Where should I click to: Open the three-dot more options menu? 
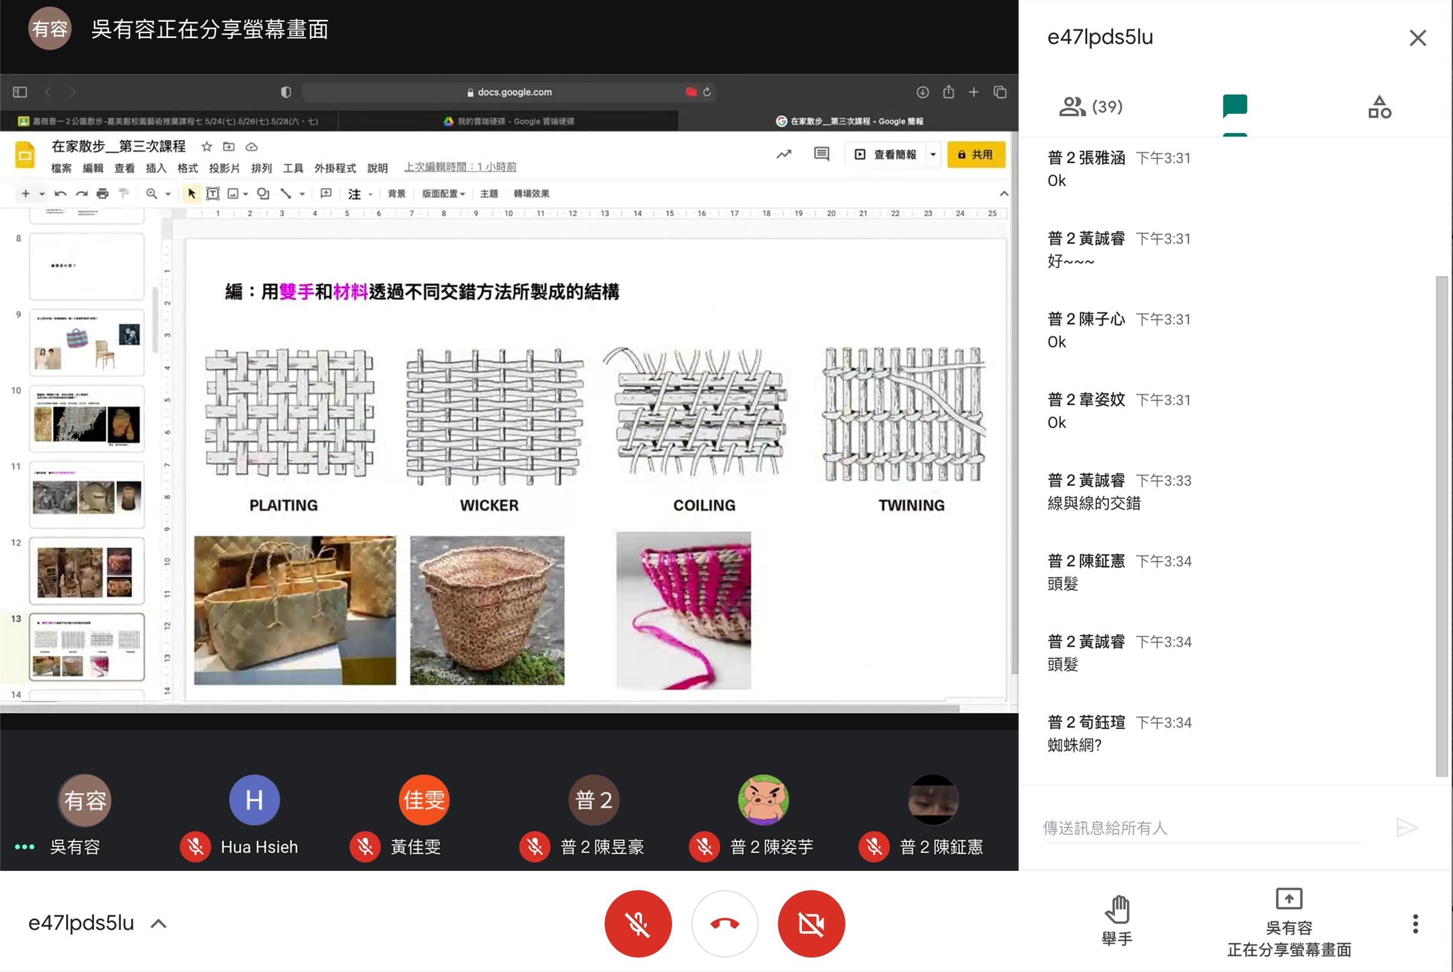click(x=1415, y=924)
